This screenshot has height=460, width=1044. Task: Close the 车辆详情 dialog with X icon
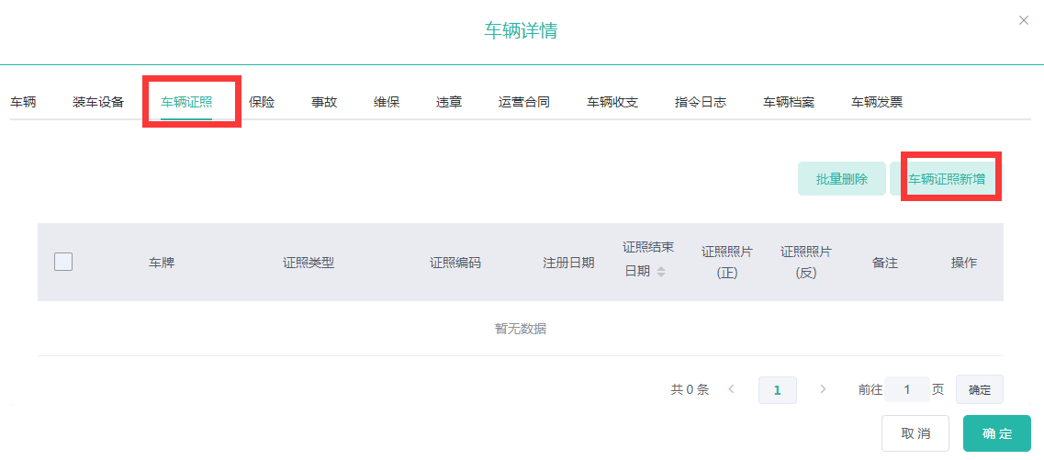(1024, 20)
